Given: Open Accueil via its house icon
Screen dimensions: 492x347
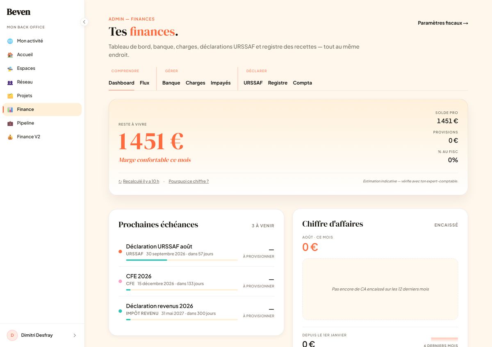Looking at the screenshot, I should pos(10,55).
